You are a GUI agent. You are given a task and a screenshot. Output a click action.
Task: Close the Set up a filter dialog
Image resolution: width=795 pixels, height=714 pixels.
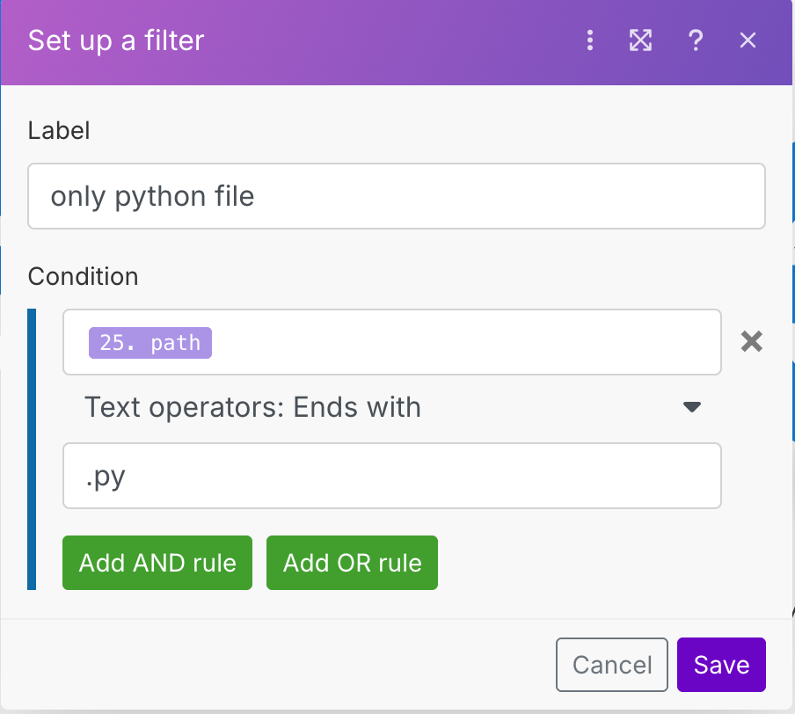click(x=748, y=40)
